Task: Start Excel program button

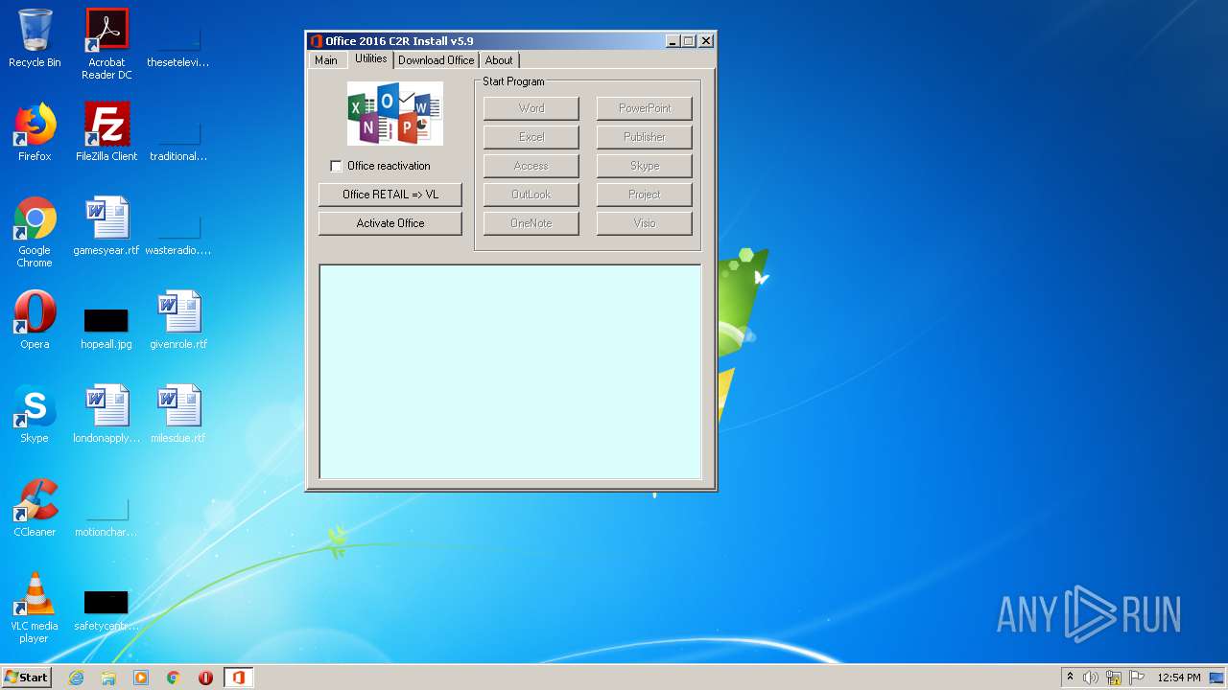Action: 531,137
